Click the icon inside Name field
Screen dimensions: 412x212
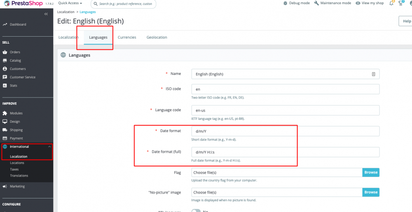[373, 74]
